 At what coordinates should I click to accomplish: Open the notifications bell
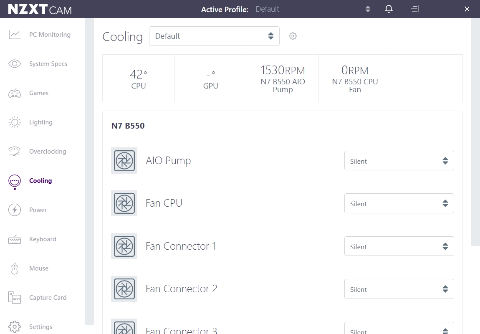click(x=389, y=9)
